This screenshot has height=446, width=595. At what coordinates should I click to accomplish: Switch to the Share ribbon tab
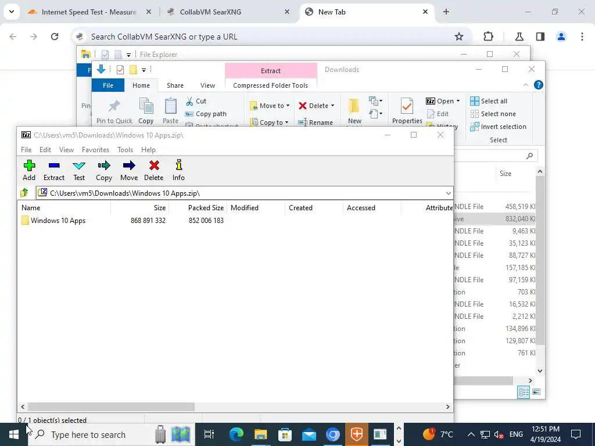coord(175,85)
